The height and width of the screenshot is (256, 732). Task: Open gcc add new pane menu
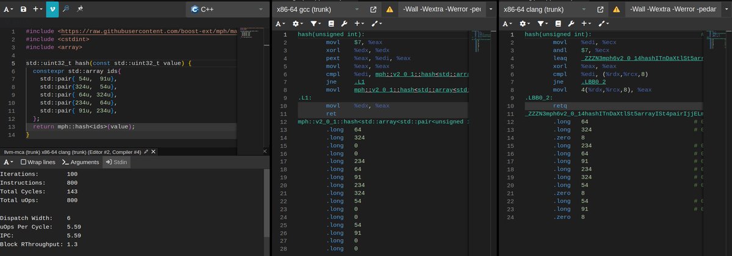coord(358,24)
